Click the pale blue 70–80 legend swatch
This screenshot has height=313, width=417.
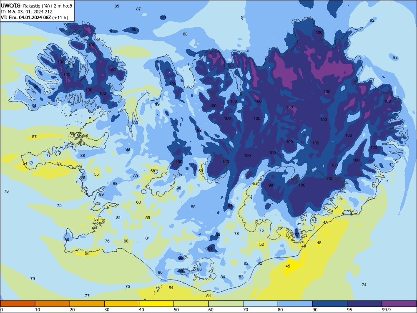pyautogui.click(x=260, y=304)
